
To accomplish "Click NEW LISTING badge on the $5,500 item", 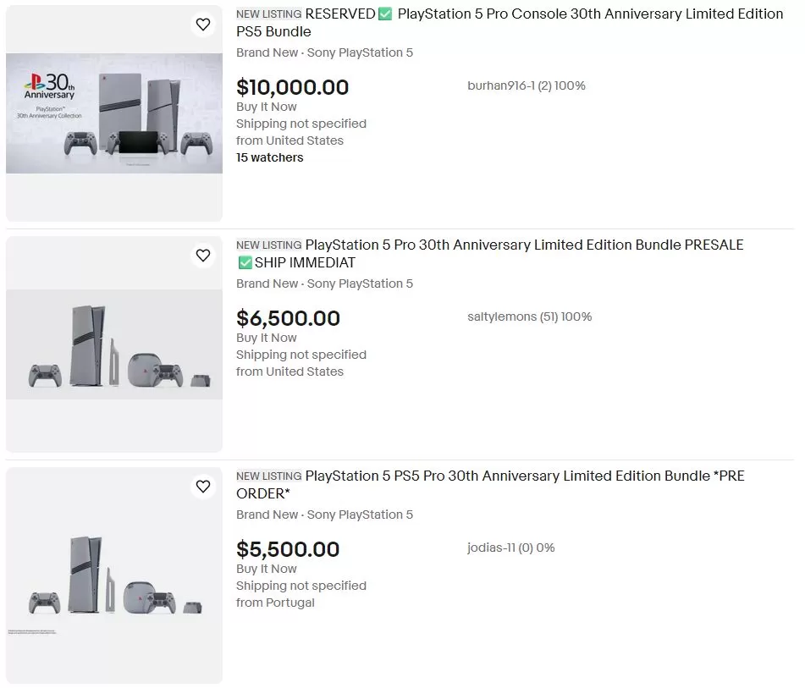I will 268,476.
